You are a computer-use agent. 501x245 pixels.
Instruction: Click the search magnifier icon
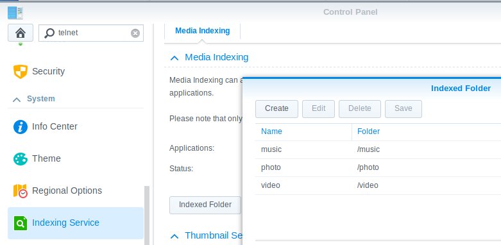coord(49,33)
